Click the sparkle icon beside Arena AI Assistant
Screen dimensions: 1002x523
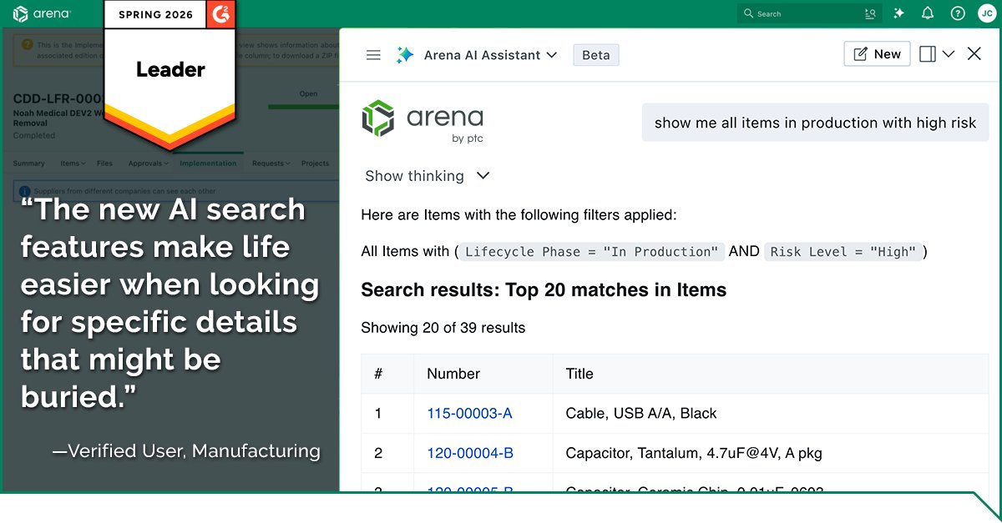point(405,55)
